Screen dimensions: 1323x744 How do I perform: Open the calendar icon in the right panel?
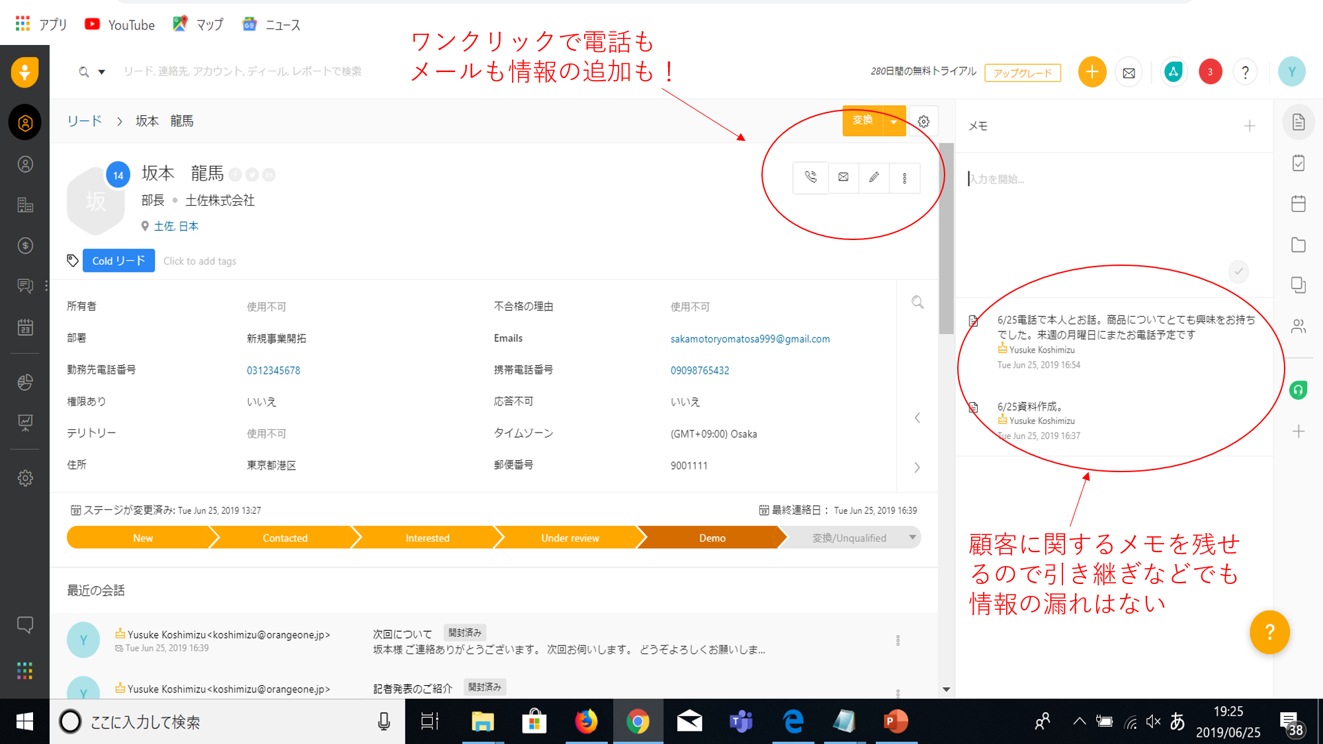1299,204
